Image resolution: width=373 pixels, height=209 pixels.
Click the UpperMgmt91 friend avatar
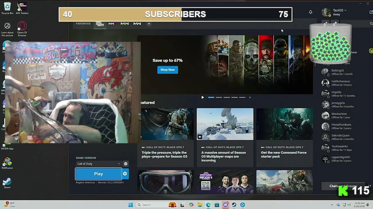pos(325,159)
